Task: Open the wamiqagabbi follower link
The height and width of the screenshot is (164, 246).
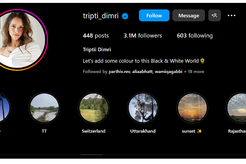Action: tap(169, 72)
